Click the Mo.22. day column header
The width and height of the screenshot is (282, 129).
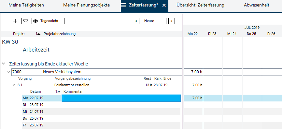click(x=193, y=34)
